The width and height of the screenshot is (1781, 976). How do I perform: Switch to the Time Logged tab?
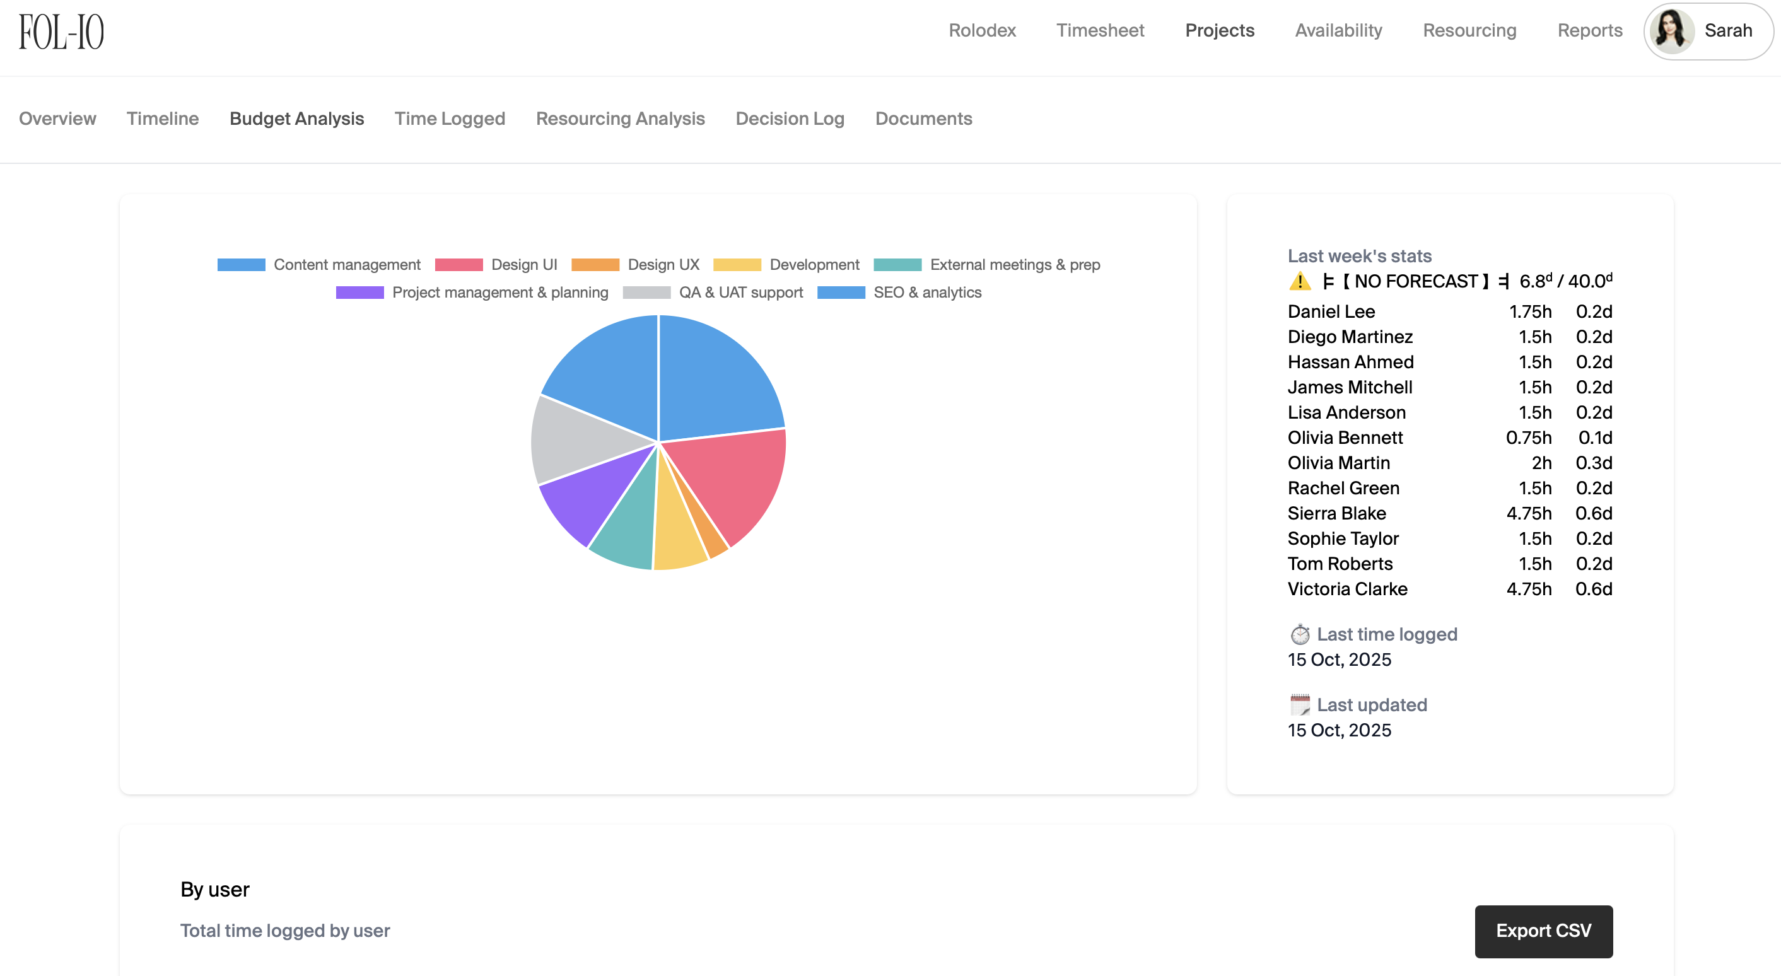point(450,119)
